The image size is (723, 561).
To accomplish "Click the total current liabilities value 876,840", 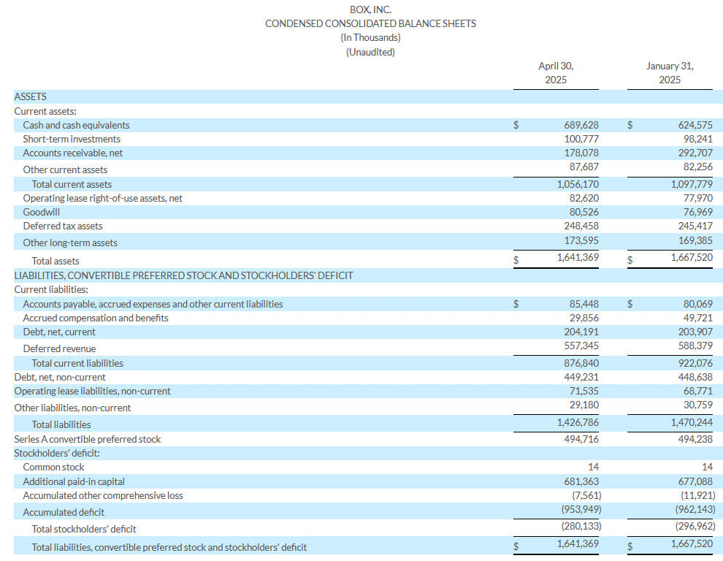I will click(581, 363).
